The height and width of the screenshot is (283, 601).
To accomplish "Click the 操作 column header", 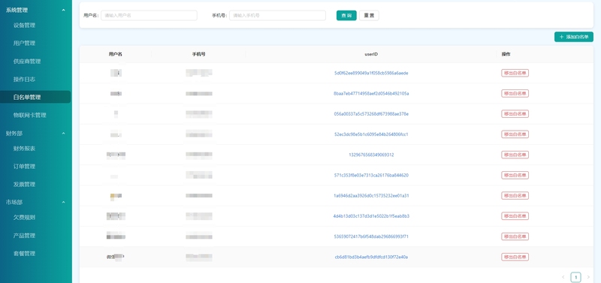I will tap(506, 54).
